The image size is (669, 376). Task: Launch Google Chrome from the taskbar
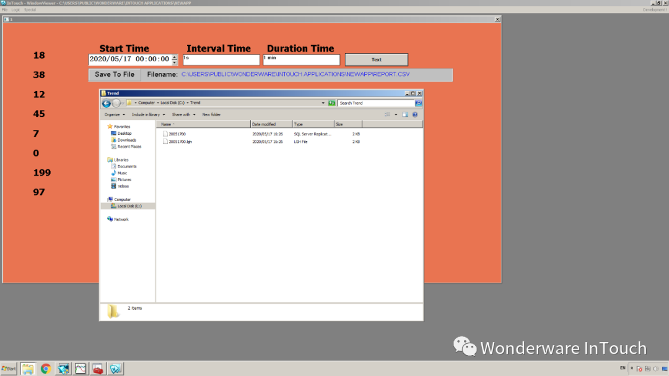[46, 369]
